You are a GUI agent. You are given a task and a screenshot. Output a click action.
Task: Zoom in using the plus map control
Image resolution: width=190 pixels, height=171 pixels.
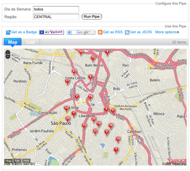click(8, 56)
